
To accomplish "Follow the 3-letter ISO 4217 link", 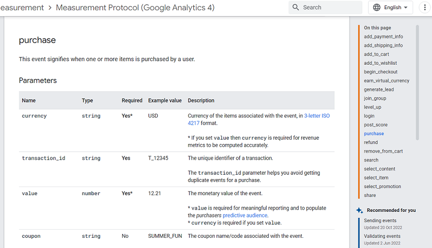I will pyautogui.click(x=259, y=120).
